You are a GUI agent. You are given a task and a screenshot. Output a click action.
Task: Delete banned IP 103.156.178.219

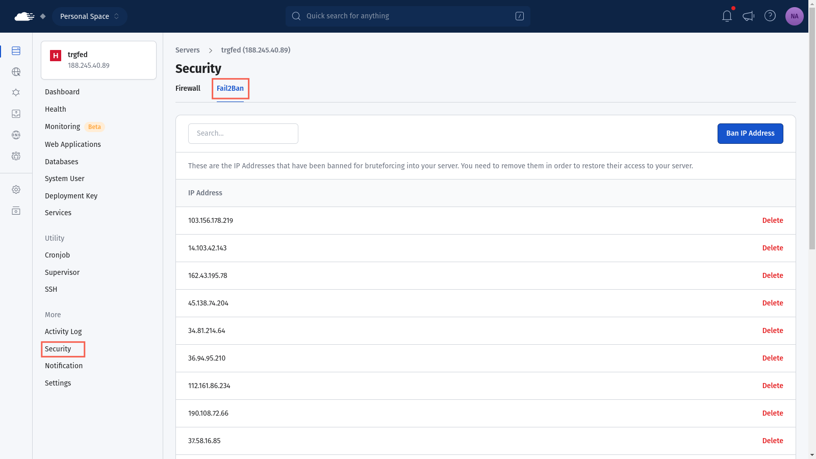(772, 220)
